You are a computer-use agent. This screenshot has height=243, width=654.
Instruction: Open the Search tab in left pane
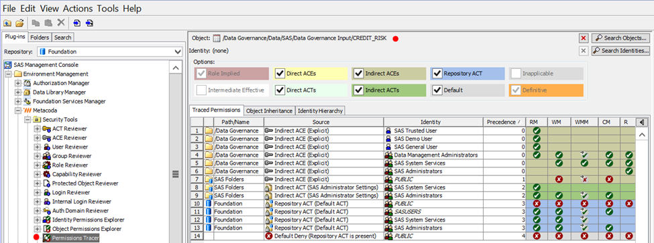click(62, 37)
